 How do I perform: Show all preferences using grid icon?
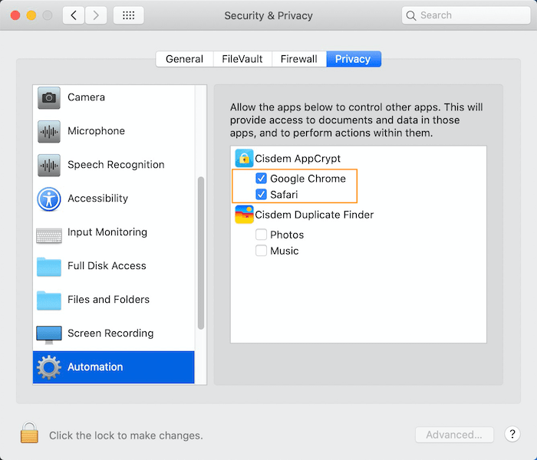pos(128,15)
